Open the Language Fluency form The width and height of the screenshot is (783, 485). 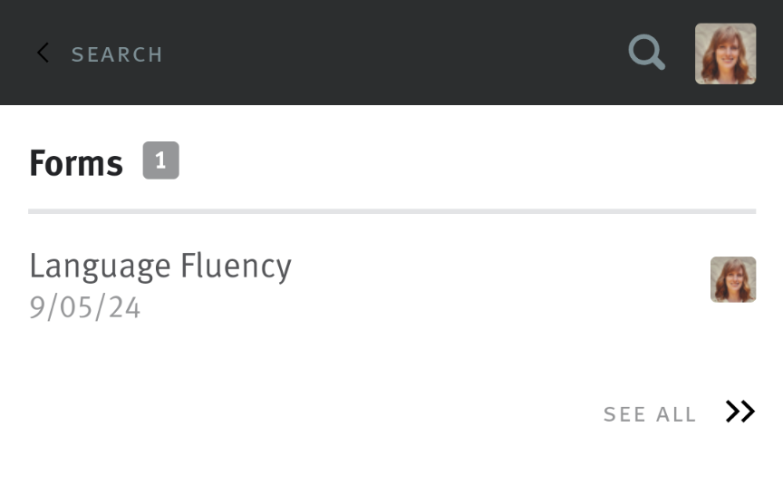tap(160, 267)
